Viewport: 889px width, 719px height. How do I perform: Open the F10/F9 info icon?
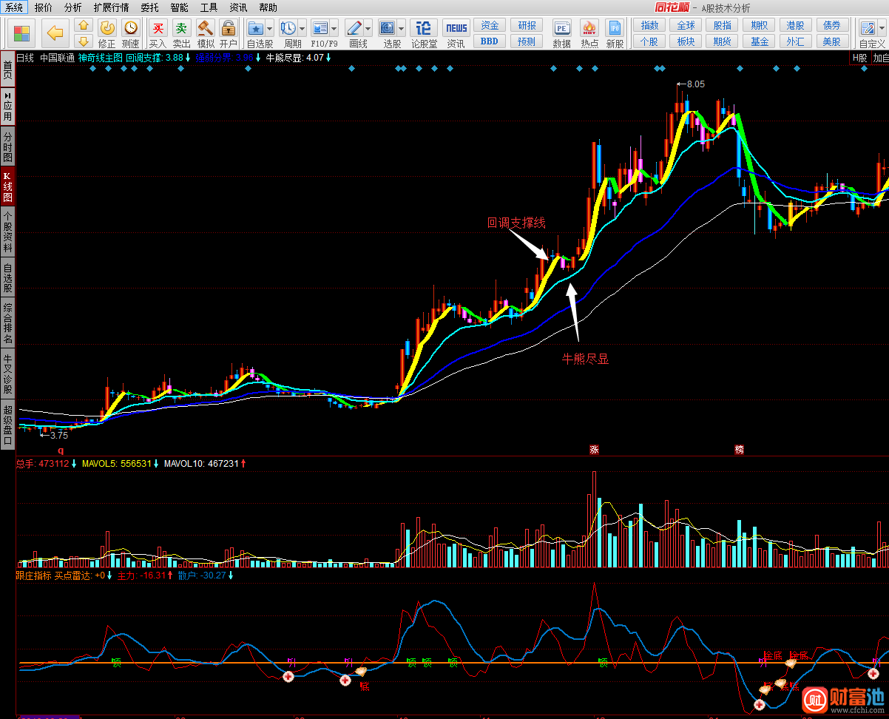coord(320,29)
